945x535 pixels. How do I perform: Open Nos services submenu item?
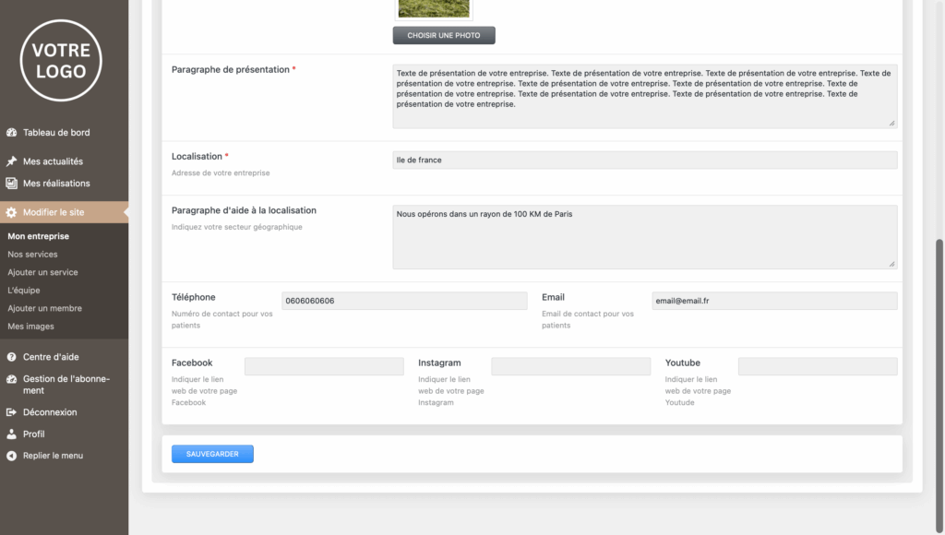(x=32, y=255)
